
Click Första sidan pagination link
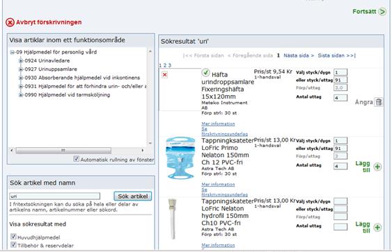(x=203, y=56)
